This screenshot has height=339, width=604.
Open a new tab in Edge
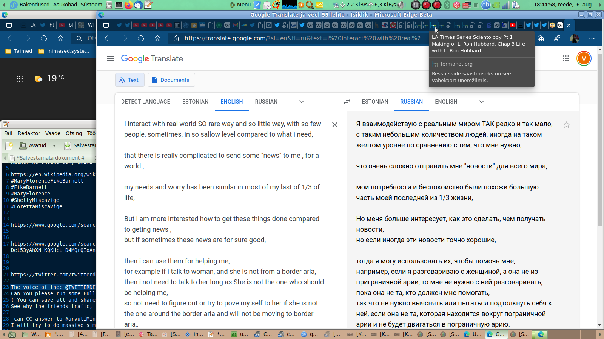tap(581, 25)
